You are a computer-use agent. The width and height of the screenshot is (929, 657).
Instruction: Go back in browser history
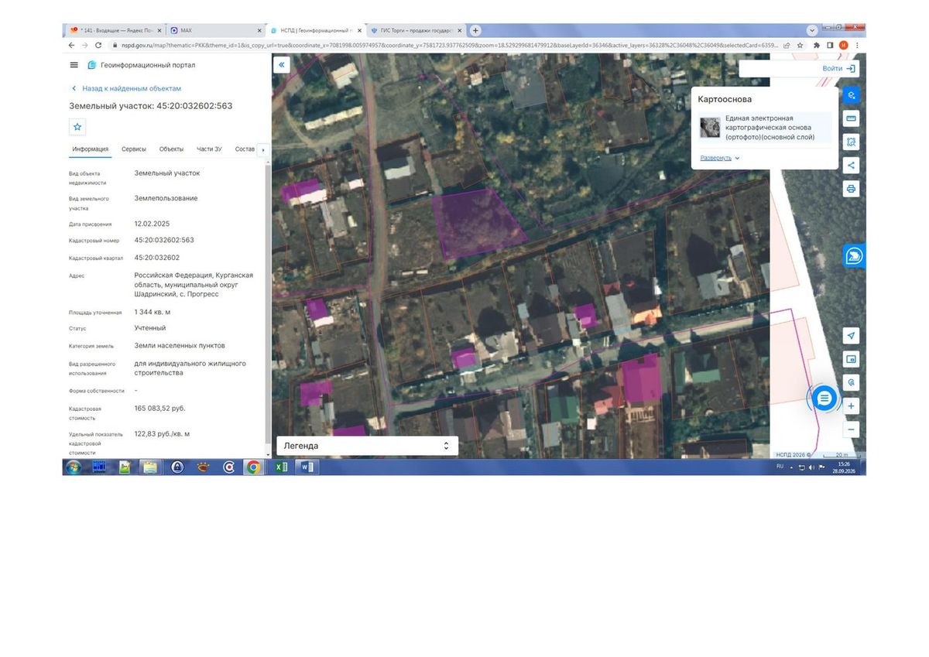[70, 46]
